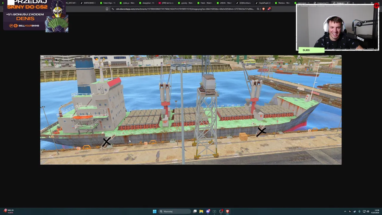
Task: Open the Wankos Kick tab
Action: tap(282, 3)
